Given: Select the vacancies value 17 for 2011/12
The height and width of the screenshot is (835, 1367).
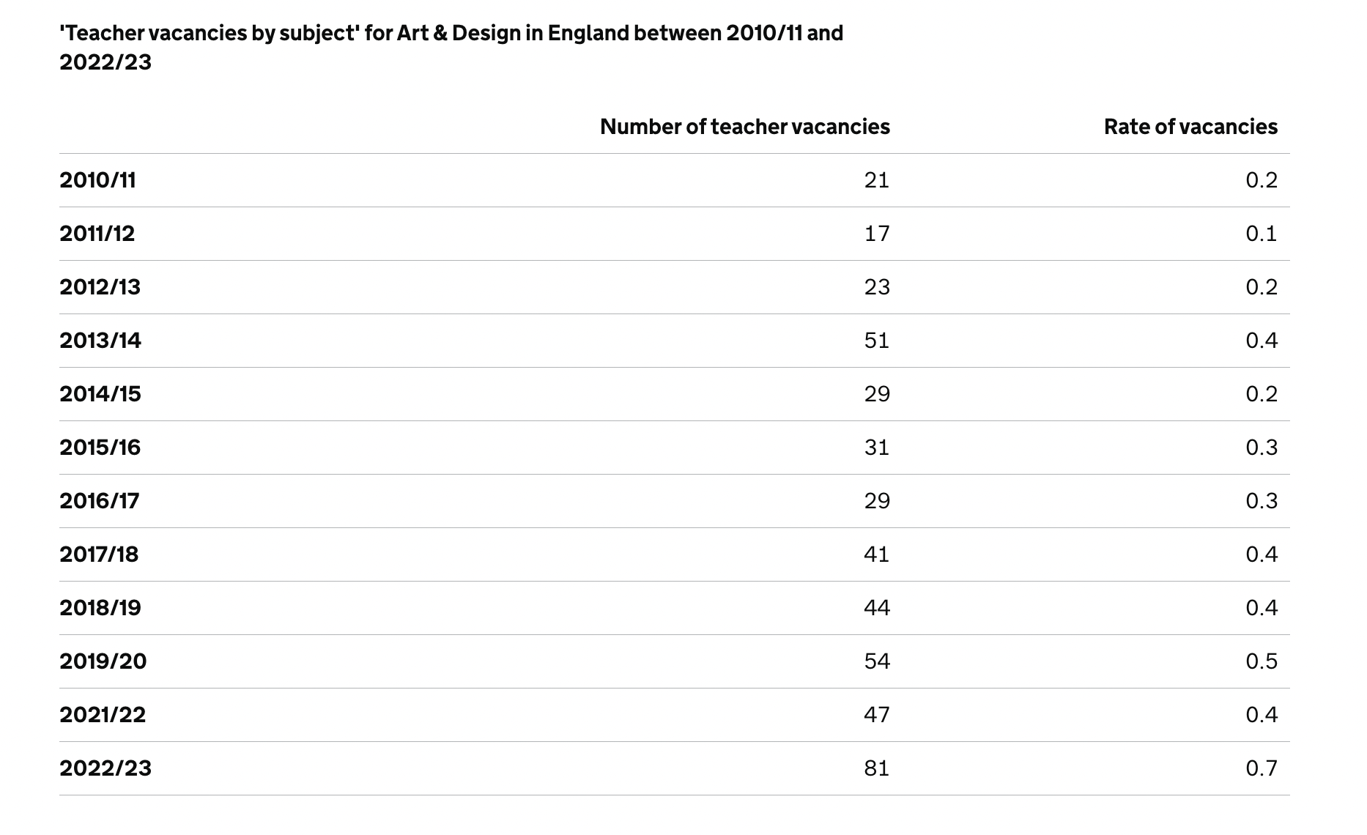Looking at the screenshot, I should (x=877, y=234).
